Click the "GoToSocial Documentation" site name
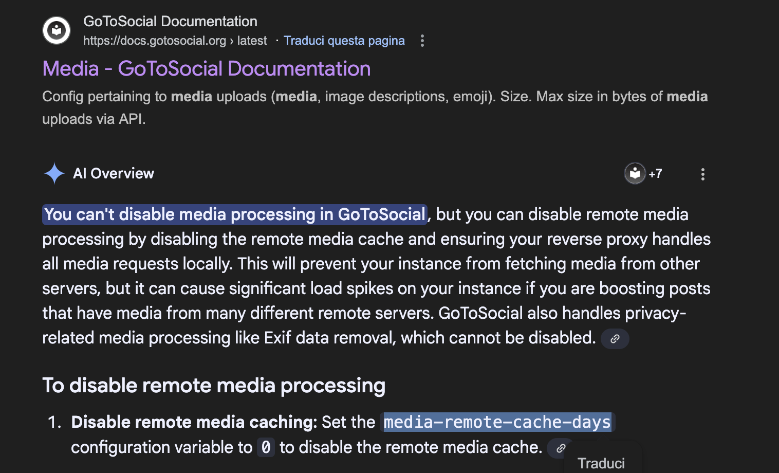Viewport: 779px width, 473px height. coord(170,22)
